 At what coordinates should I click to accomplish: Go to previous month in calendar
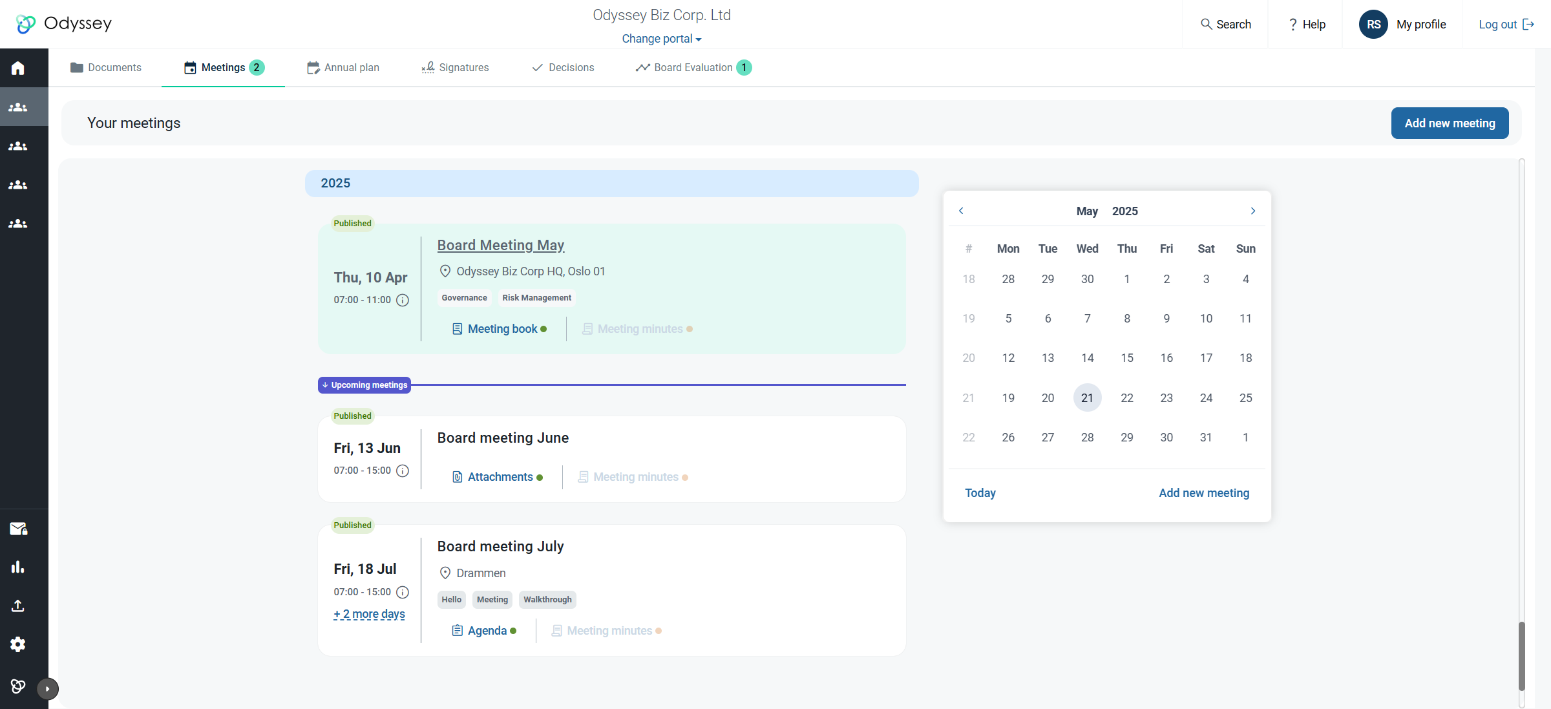click(961, 211)
